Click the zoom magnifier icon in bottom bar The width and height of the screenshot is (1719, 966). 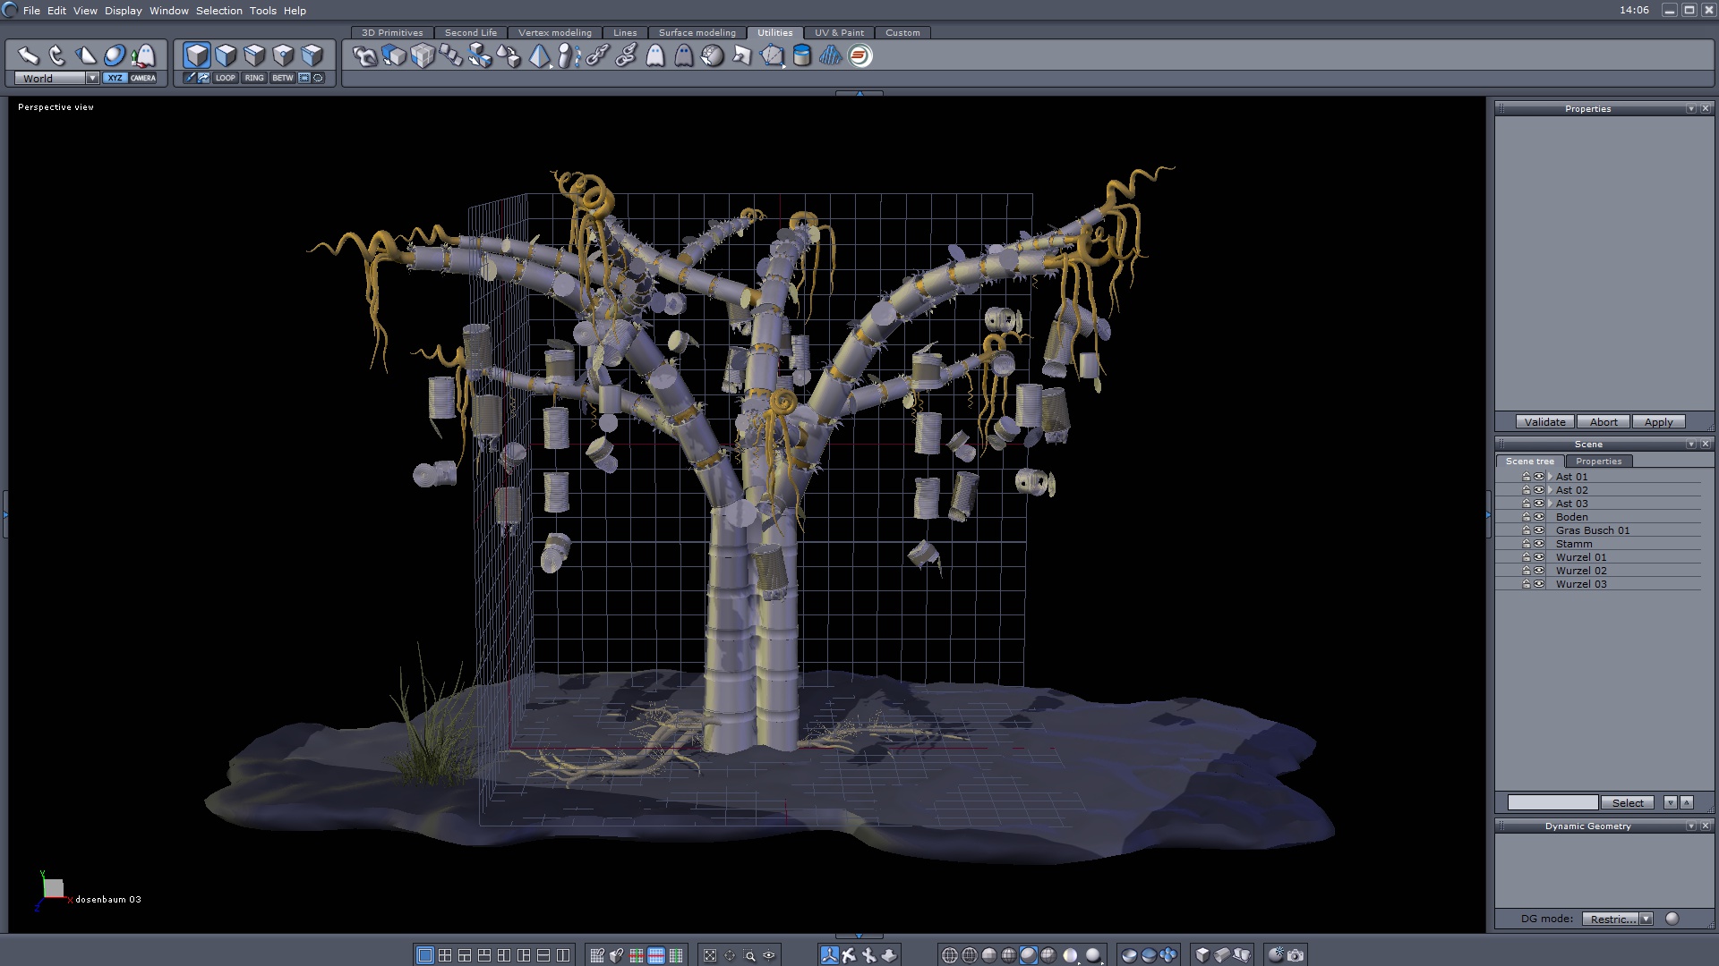pyautogui.click(x=749, y=955)
